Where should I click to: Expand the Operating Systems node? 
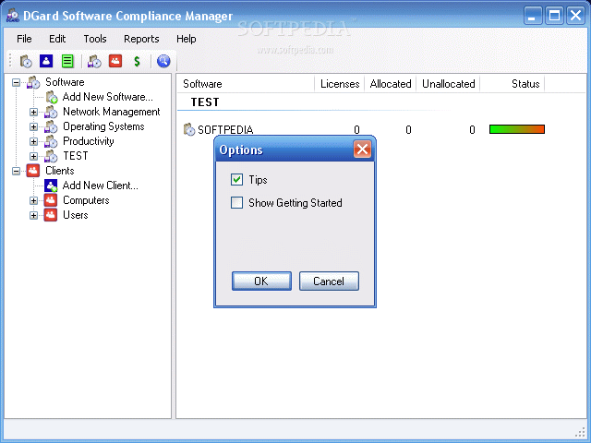(x=33, y=126)
